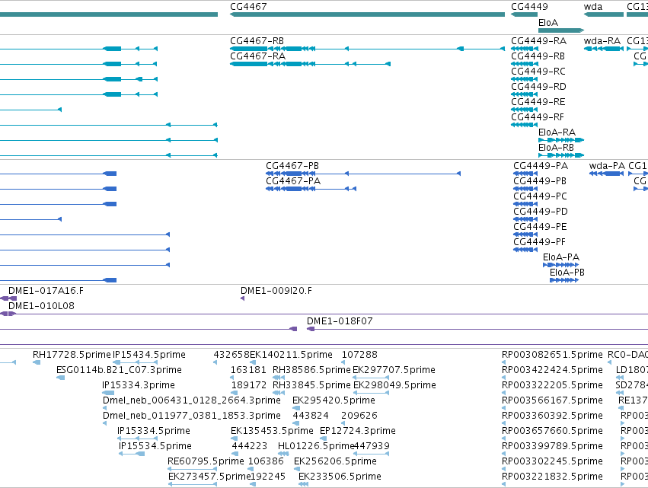
Task: Click EST ESG0114b.B21_C07.3prime
Action: (x=60, y=378)
